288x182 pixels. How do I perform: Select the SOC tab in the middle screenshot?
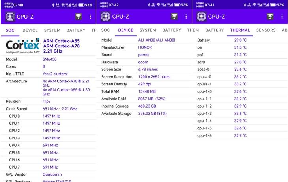coord(105,30)
